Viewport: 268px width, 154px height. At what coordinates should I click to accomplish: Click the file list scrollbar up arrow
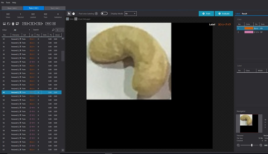pyautogui.click(x=63, y=39)
